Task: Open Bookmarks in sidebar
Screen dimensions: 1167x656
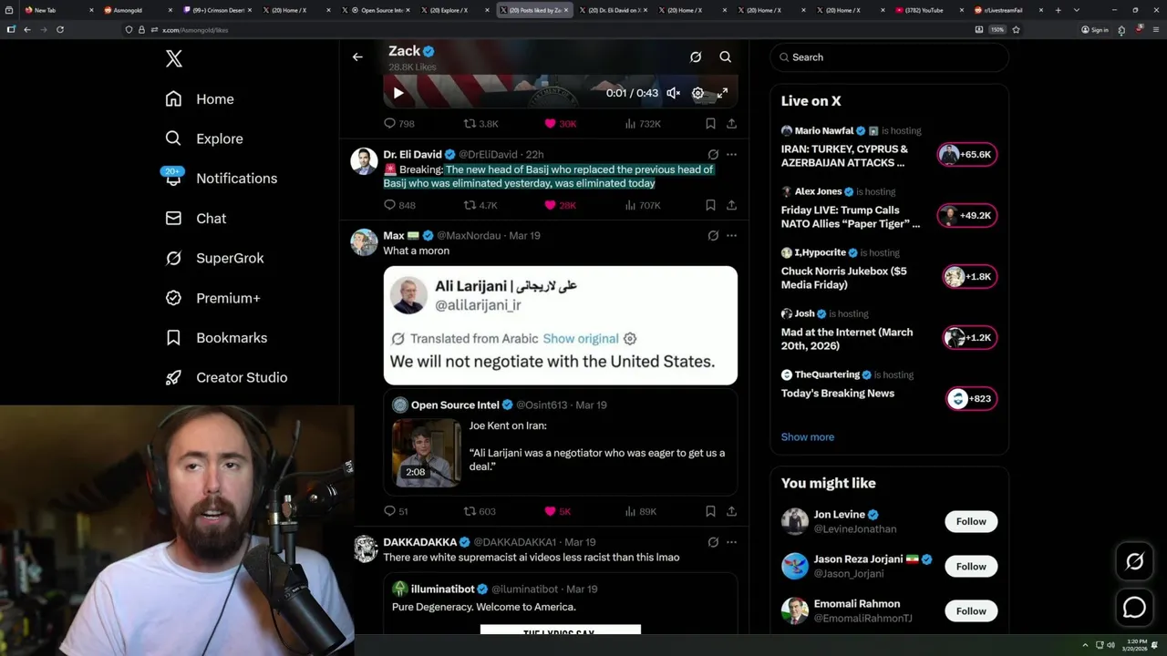Action: (x=216, y=338)
